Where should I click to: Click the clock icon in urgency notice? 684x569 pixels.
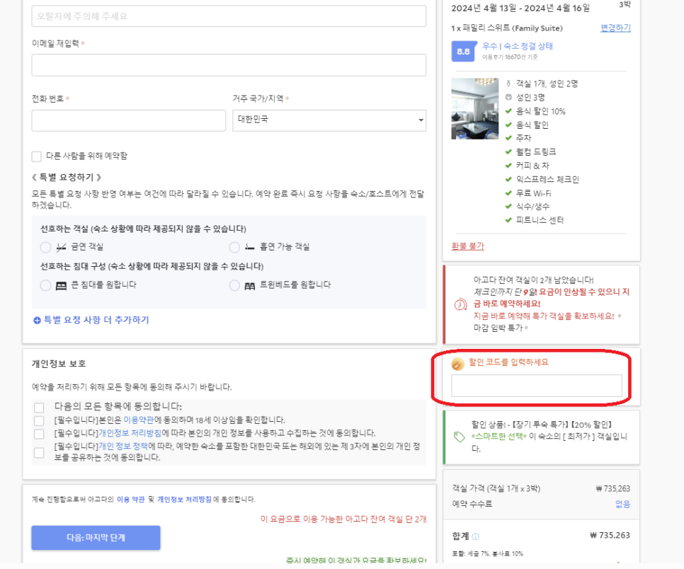tap(461, 304)
